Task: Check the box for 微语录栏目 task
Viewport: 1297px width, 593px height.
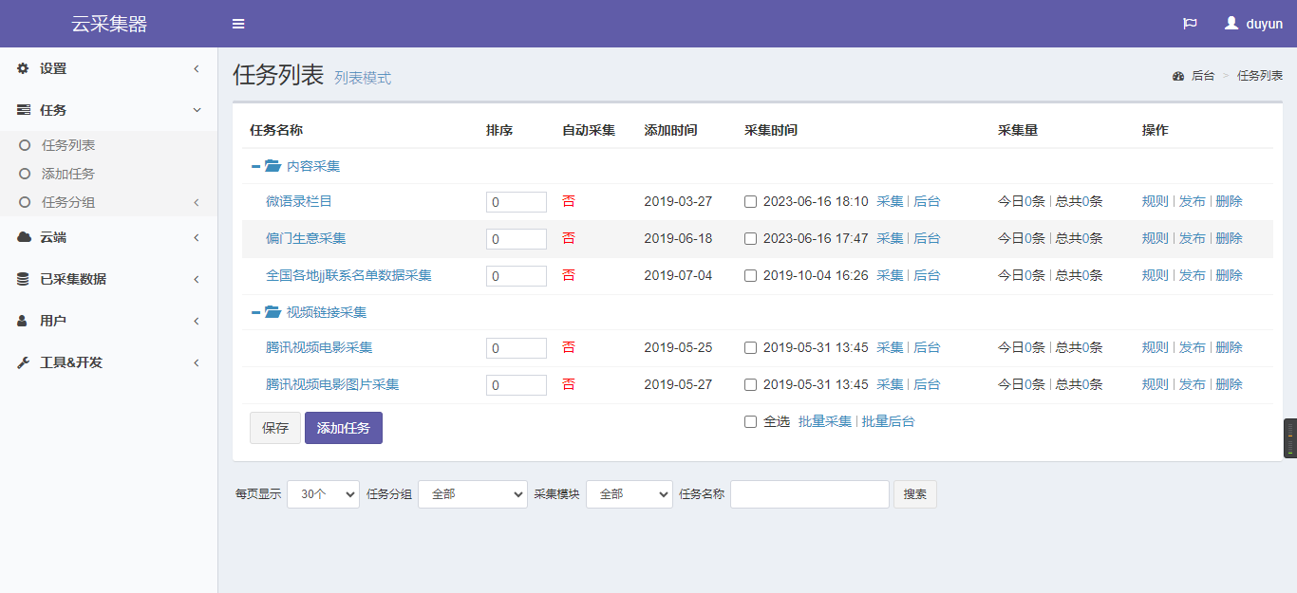Action: click(x=751, y=202)
